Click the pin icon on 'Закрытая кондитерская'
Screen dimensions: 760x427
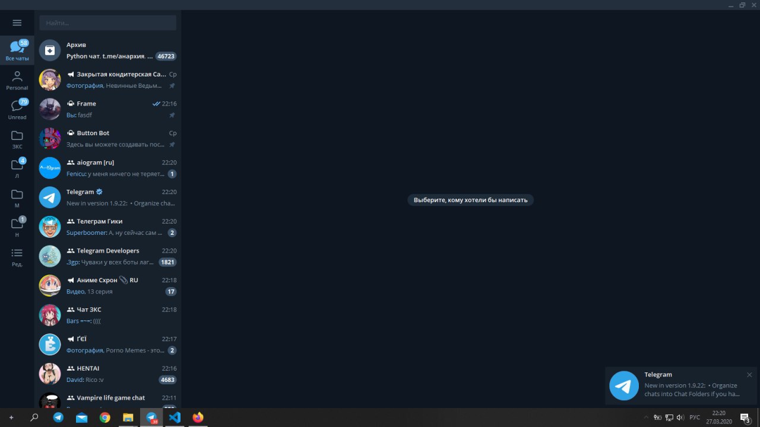coord(172,86)
